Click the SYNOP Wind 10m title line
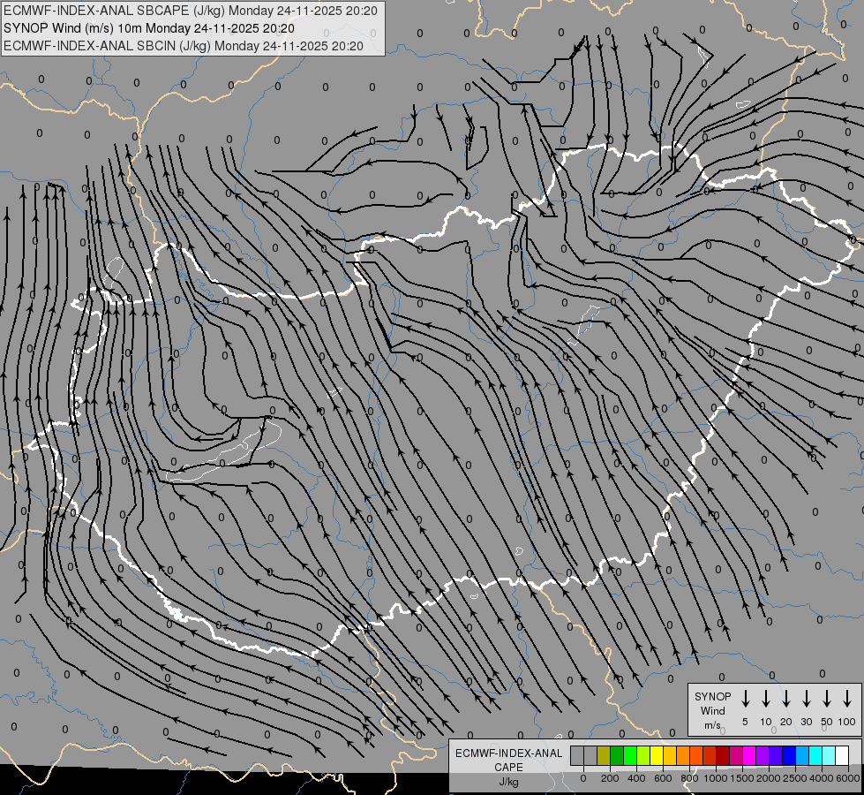The width and height of the screenshot is (864, 795). (149, 28)
